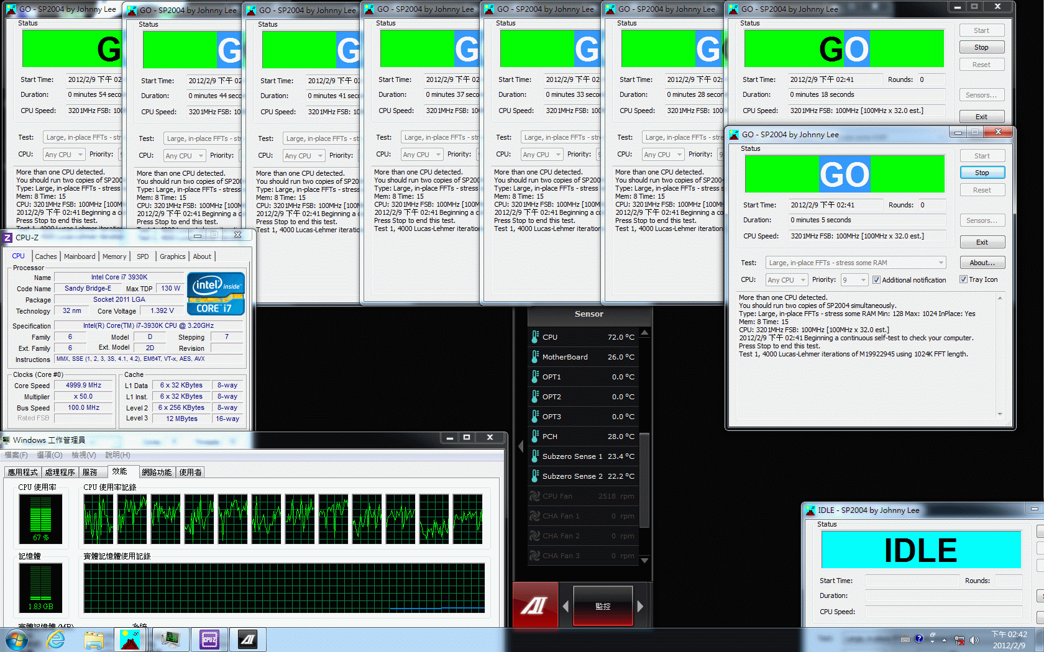
Task: Toggle Tray Icon checkbox
Action: (x=963, y=279)
